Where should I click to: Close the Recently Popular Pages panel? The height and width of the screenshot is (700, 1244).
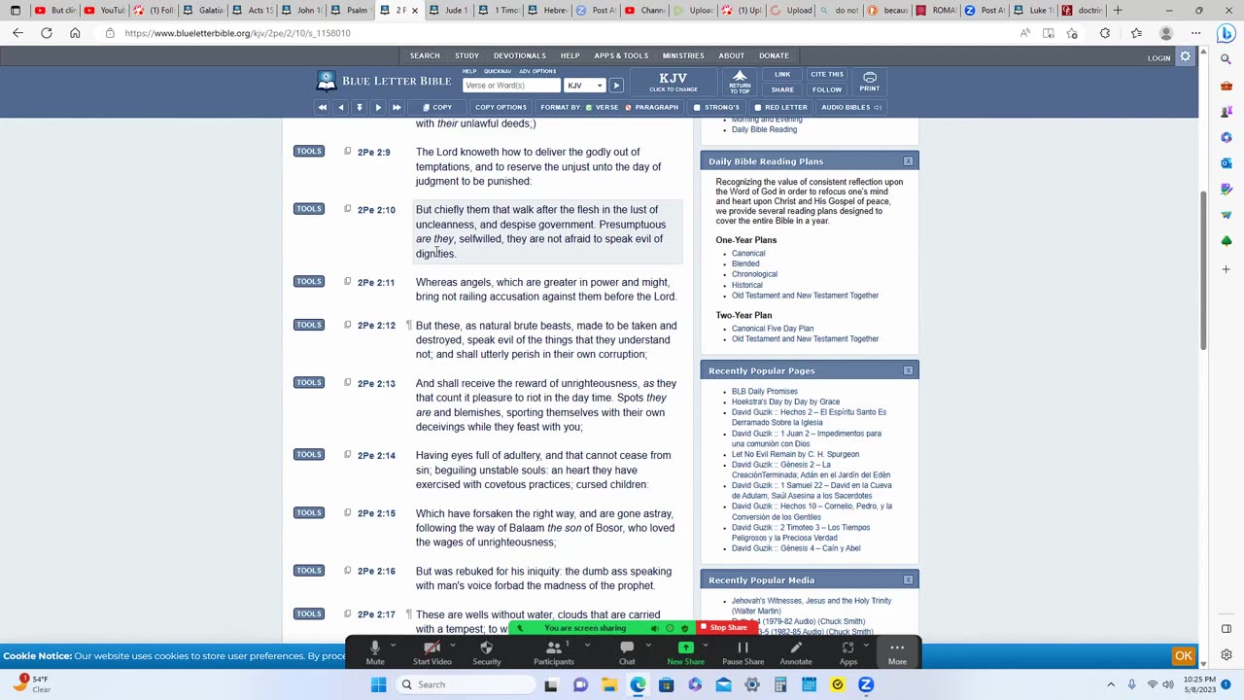908,370
